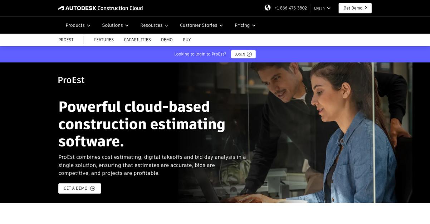
Task: Expand the Log In dropdown
Action: (x=322, y=8)
